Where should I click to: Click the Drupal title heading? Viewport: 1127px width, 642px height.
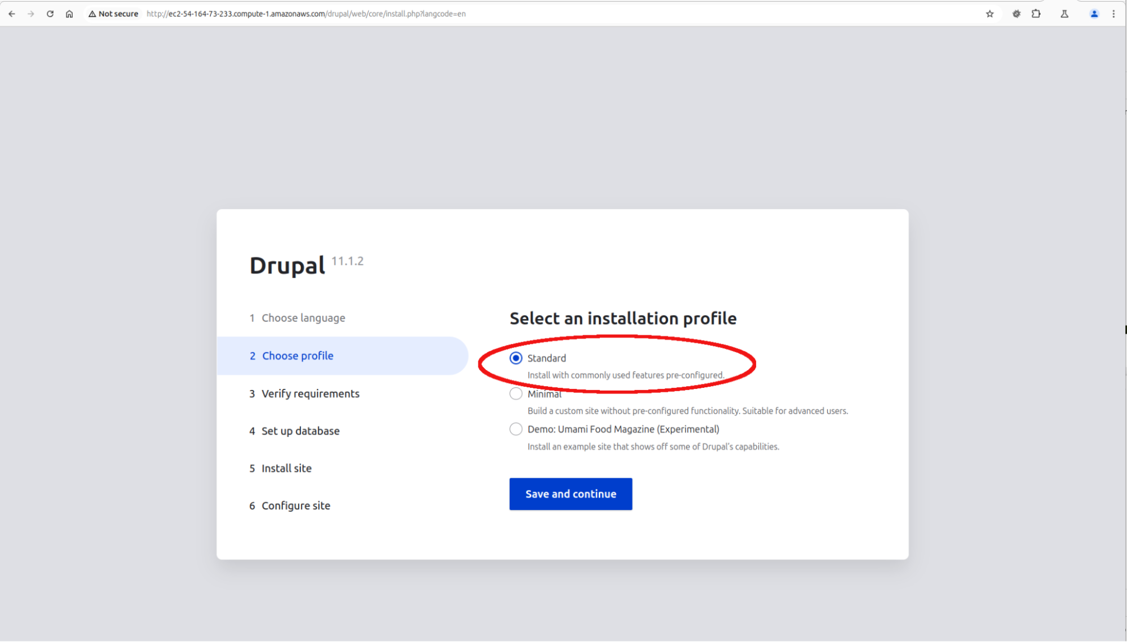288,266
